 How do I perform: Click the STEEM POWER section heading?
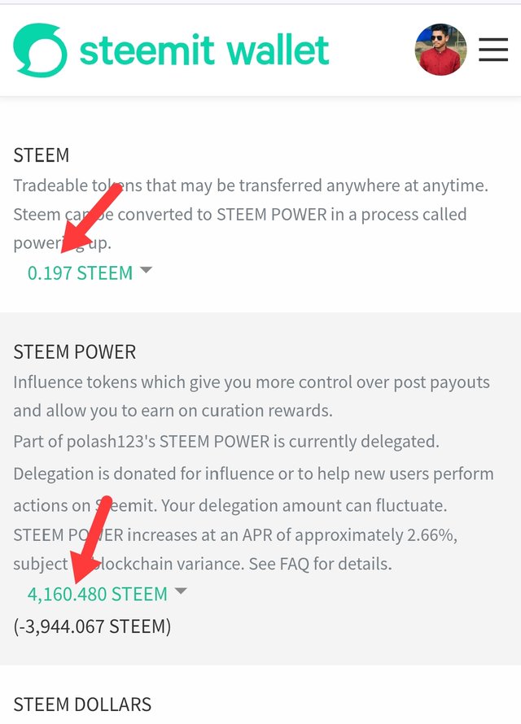coord(74,352)
